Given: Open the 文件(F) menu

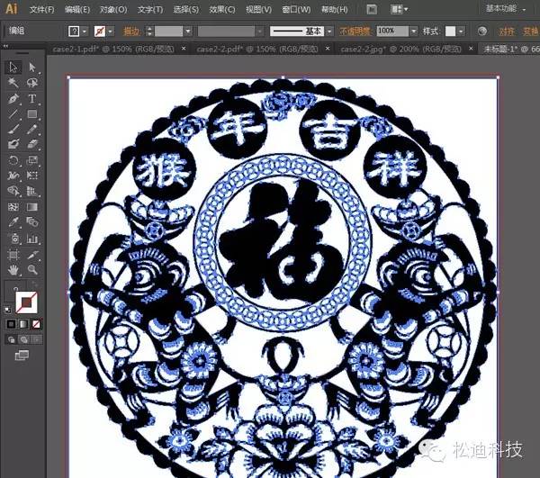Looking at the screenshot, I should 41,9.
